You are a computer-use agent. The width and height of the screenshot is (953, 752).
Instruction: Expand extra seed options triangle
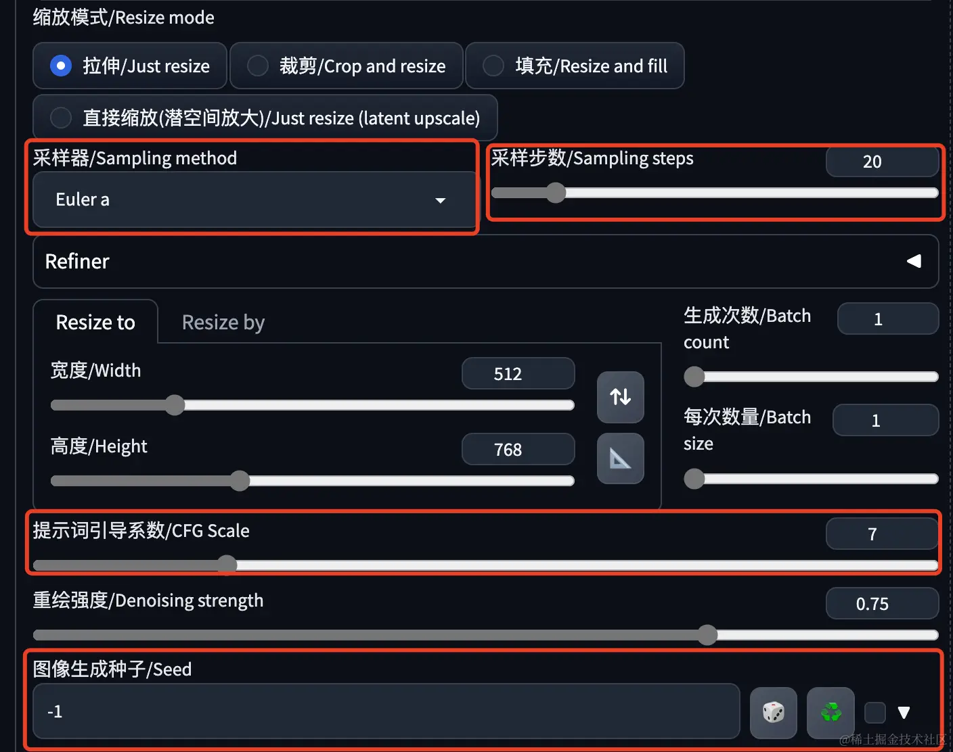click(904, 712)
